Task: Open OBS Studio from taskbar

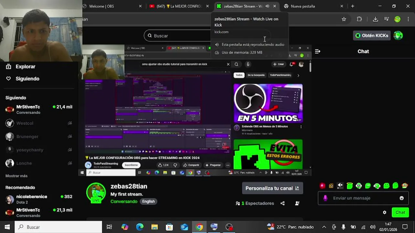Action: (x=229, y=227)
